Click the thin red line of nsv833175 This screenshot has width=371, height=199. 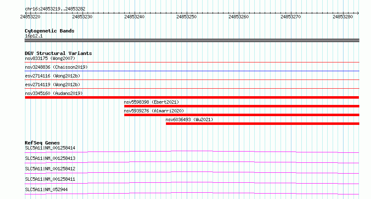[192, 62]
